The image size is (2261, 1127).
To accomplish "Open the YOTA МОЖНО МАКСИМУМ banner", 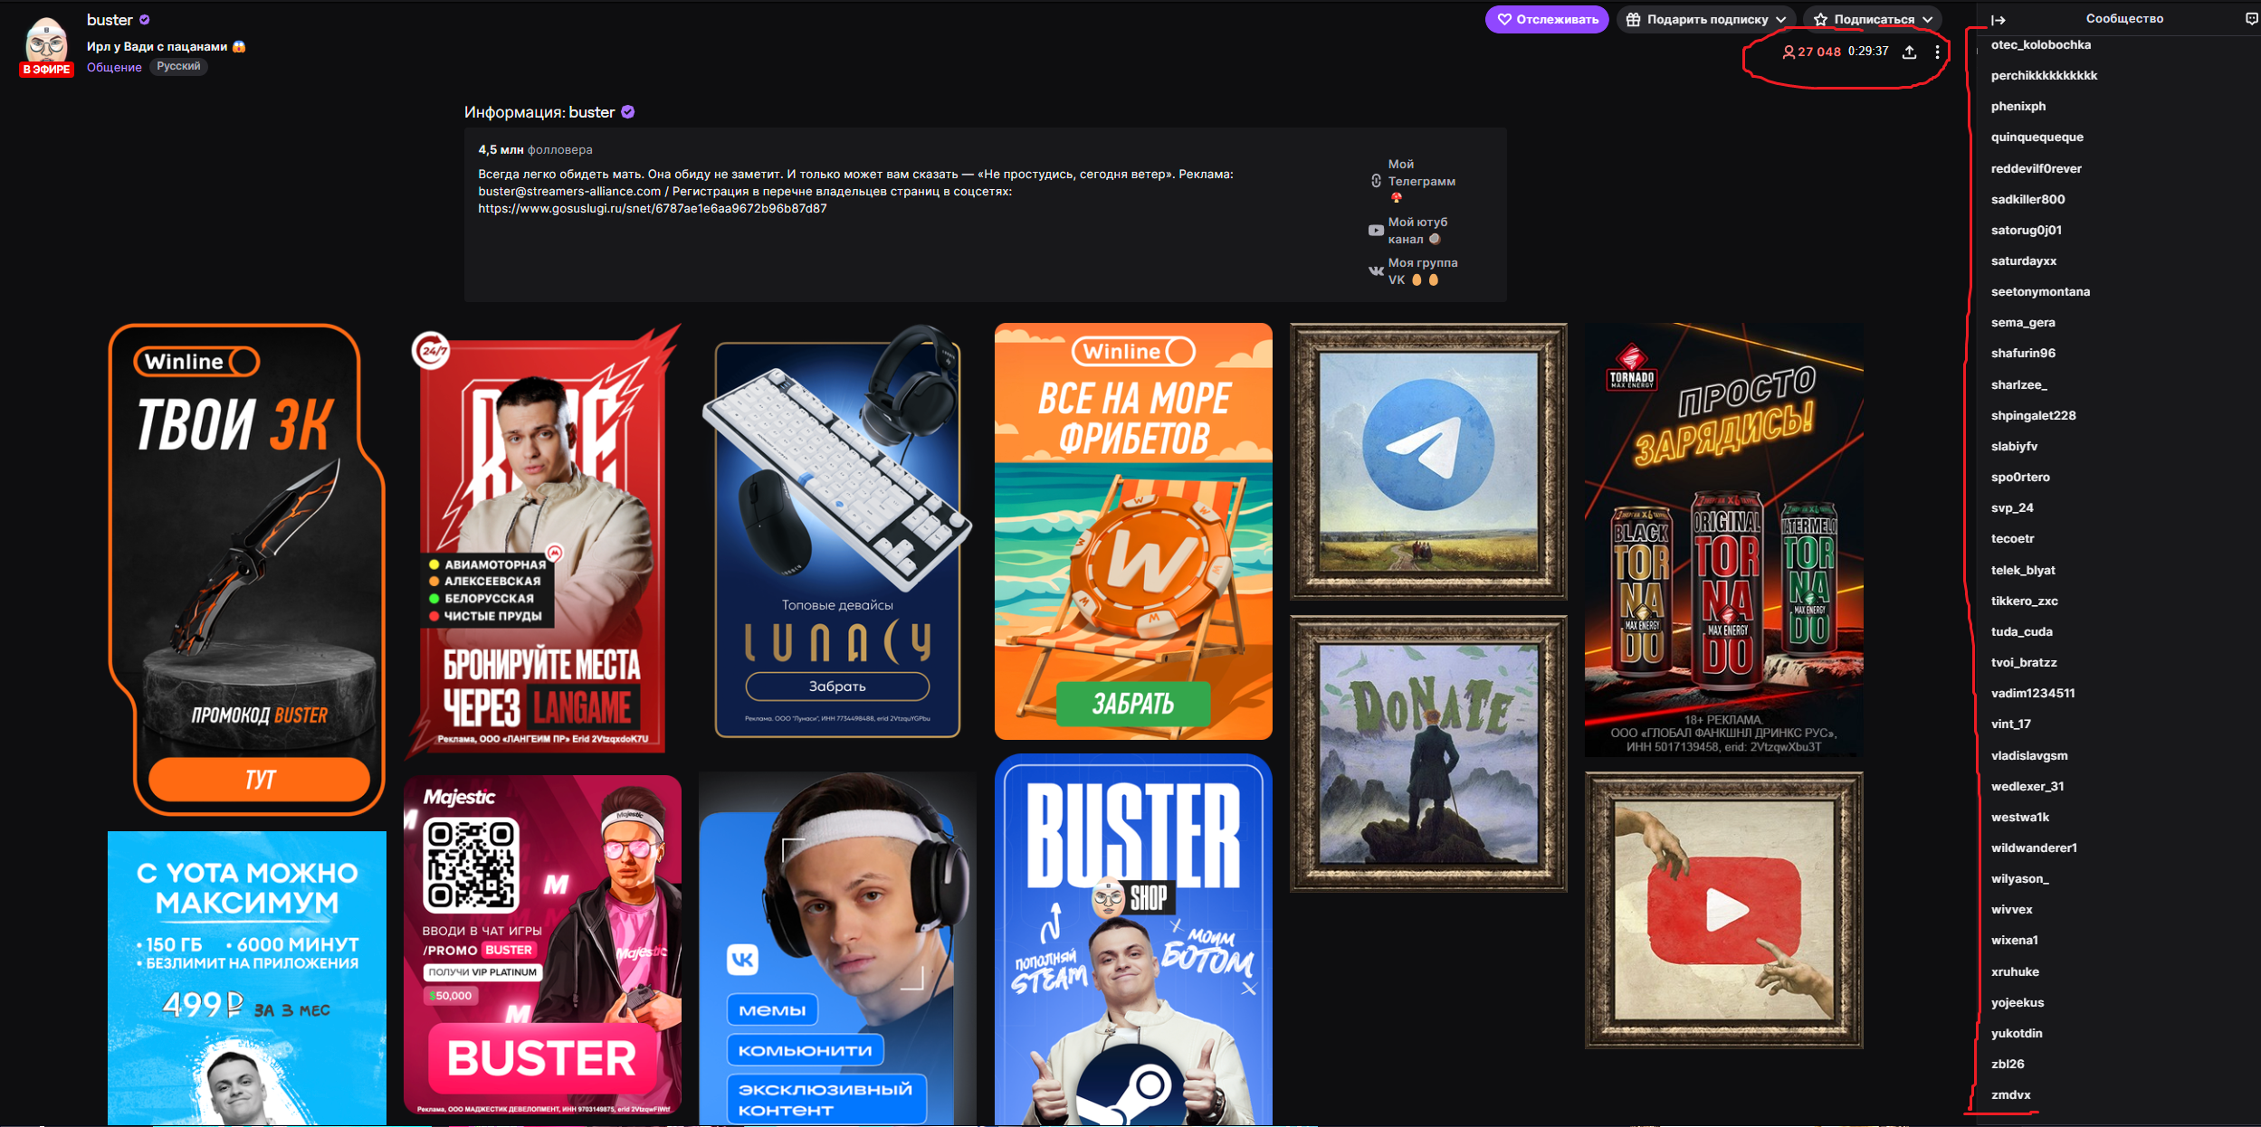I will pos(247,979).
